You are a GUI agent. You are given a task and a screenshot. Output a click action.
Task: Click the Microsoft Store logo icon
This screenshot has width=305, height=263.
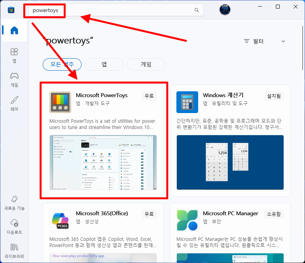(11, 10)
